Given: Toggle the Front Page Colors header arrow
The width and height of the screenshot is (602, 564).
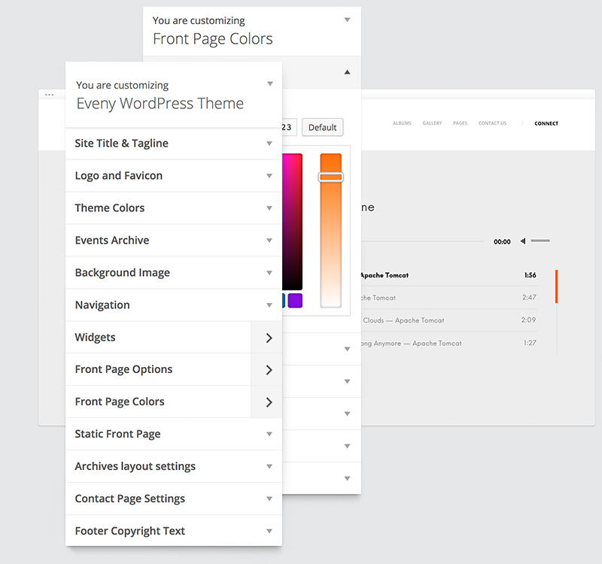Looking at the screenshot, I should coord(347,20).
